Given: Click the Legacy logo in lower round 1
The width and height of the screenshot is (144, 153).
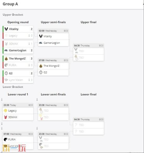Looking at the screenshot, I should click(x=5, y=111).
